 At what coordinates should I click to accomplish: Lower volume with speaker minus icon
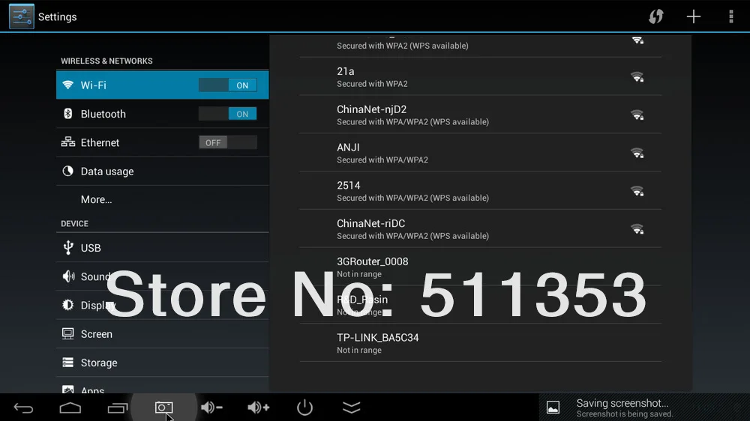click(x=211, y=408)
